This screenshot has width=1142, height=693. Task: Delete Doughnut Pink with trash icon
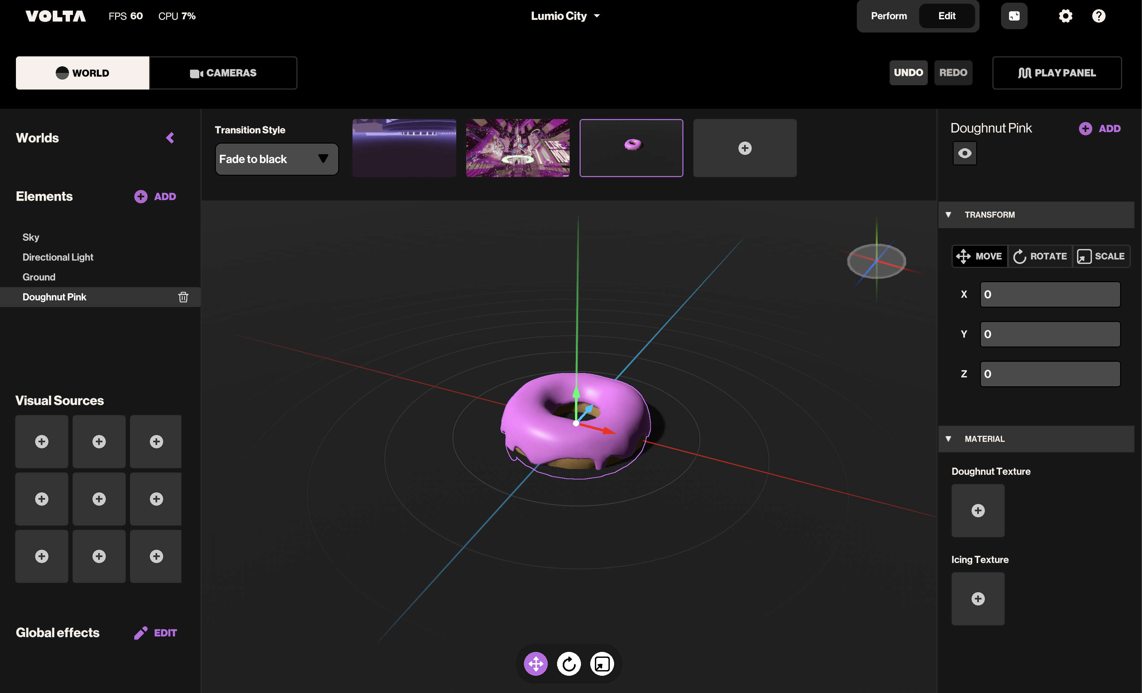coord(183,297)
